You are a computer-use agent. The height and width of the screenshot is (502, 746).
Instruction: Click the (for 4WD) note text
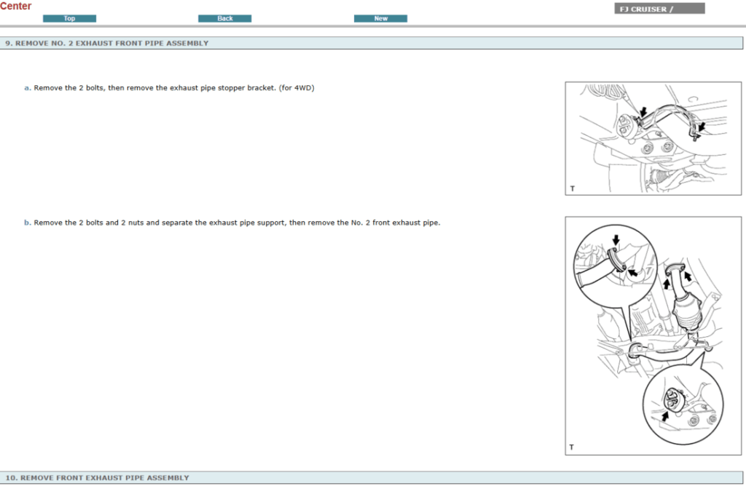coord(297,88)
